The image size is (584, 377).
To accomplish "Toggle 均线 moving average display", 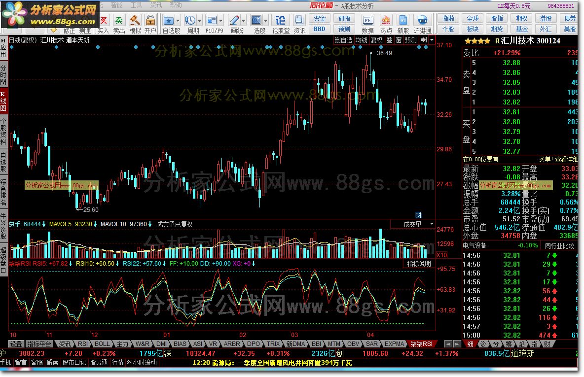I will [x=361, y=40].
